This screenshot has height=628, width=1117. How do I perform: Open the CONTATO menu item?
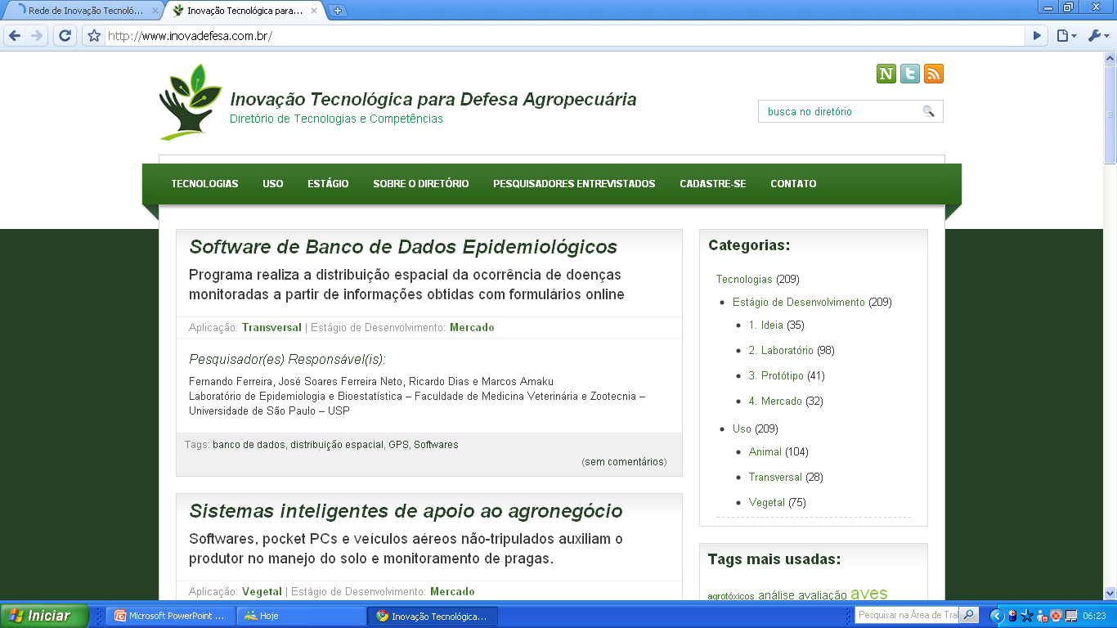click(793, 184)
